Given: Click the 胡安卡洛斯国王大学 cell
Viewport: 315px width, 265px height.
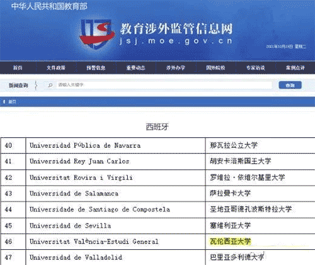Looking at the screenshot, I should [260, 161].
